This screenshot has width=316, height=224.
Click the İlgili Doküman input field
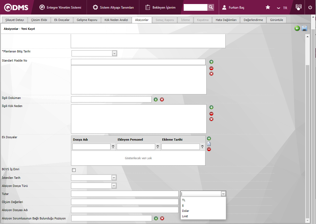click(x=111, y=99)
